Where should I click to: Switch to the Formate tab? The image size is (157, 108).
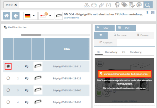pos(120,35)
